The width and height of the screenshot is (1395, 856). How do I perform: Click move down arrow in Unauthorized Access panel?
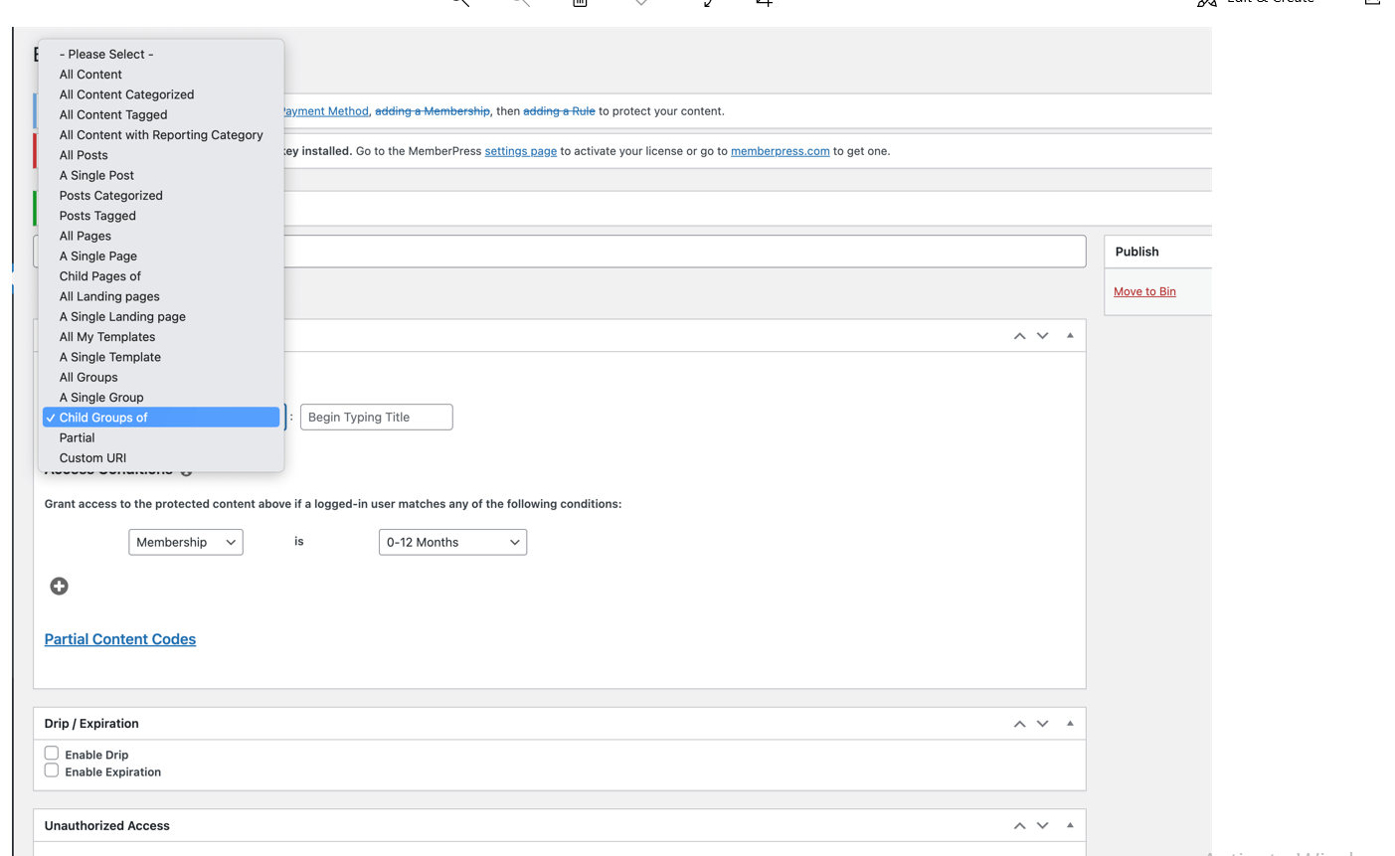(1042, 825)
